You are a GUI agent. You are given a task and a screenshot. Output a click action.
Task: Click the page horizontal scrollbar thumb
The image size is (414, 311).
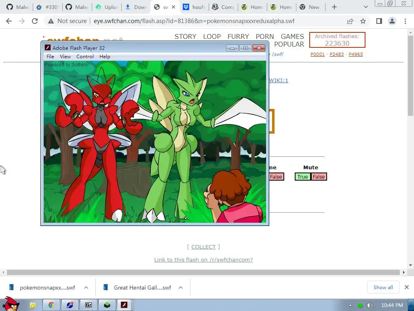(203, 272)
